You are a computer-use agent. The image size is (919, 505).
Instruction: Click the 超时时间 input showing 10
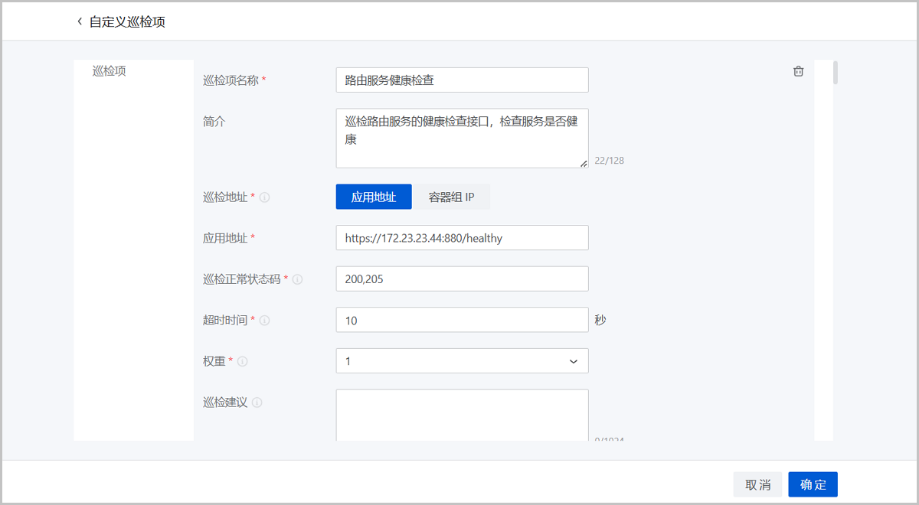click(462, 320)
